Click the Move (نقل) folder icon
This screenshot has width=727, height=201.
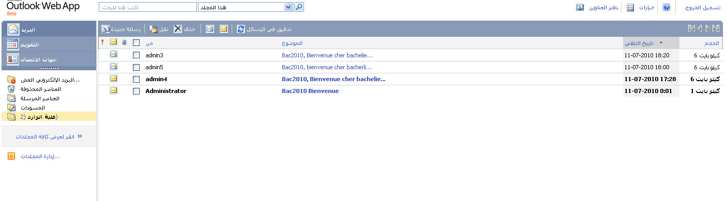coord(154,29)
